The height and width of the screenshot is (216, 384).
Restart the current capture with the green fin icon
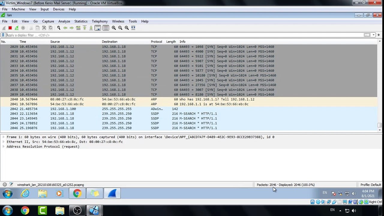click(16, 28)
